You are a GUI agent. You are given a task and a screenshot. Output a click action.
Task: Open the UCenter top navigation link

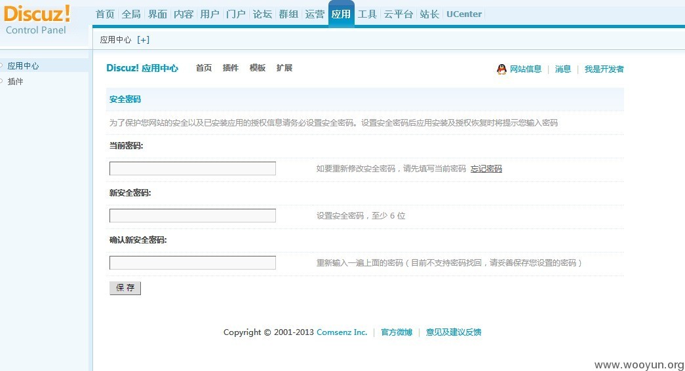[464, 14]
